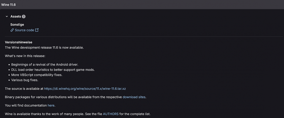284x118 pixels.
Task: Open the documentation 'here' link
Action: [x=51, y=105]
